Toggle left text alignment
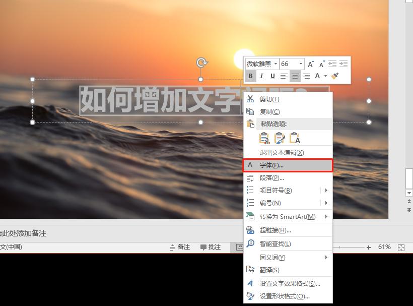The height and width of the screenshot is (306, 413). point(284,76)
